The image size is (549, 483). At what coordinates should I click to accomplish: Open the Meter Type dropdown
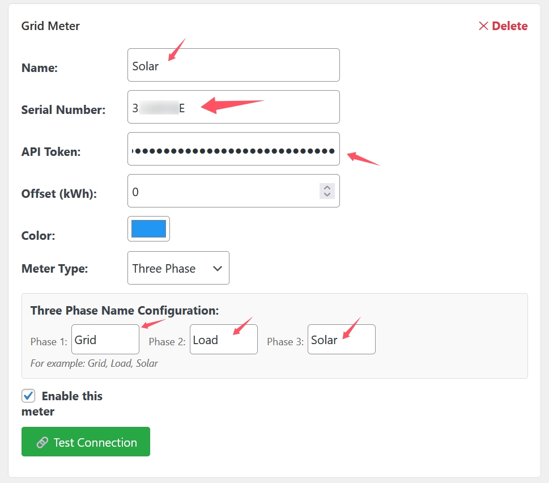(x=178, y=268)
